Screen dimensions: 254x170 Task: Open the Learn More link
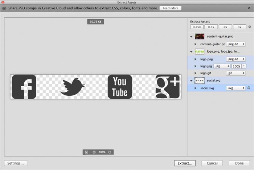171,8
